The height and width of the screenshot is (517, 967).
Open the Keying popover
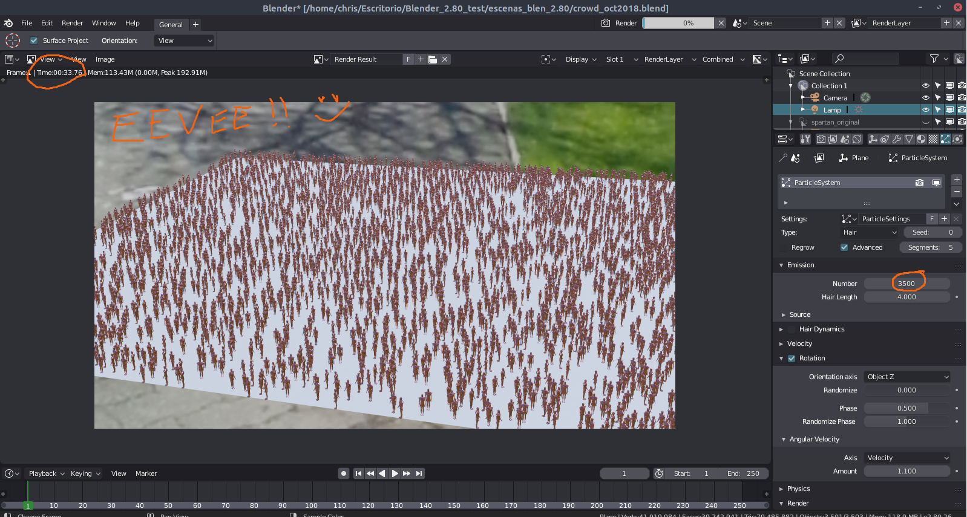click(85, 473)
